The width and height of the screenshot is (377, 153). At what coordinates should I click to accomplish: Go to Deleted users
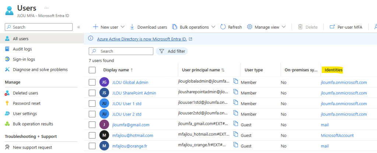pyautogui.click(x=25, y=93)
